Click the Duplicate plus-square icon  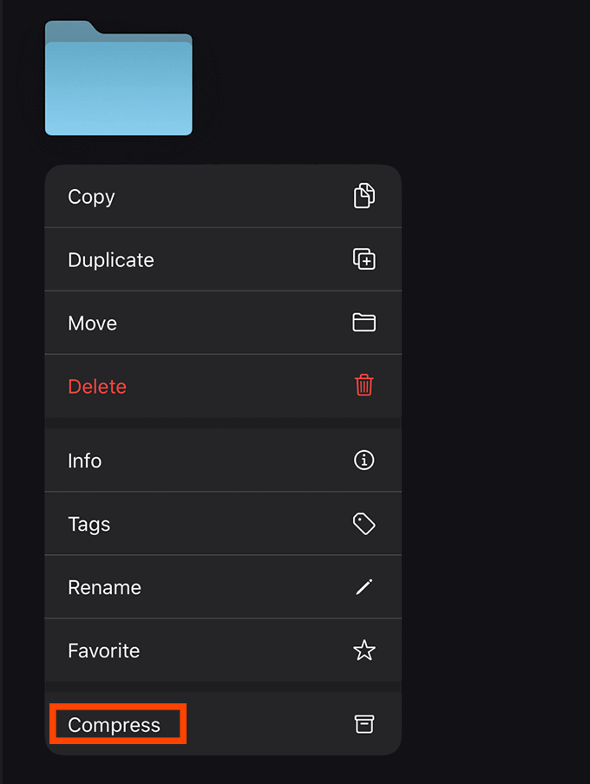point(364,259)
